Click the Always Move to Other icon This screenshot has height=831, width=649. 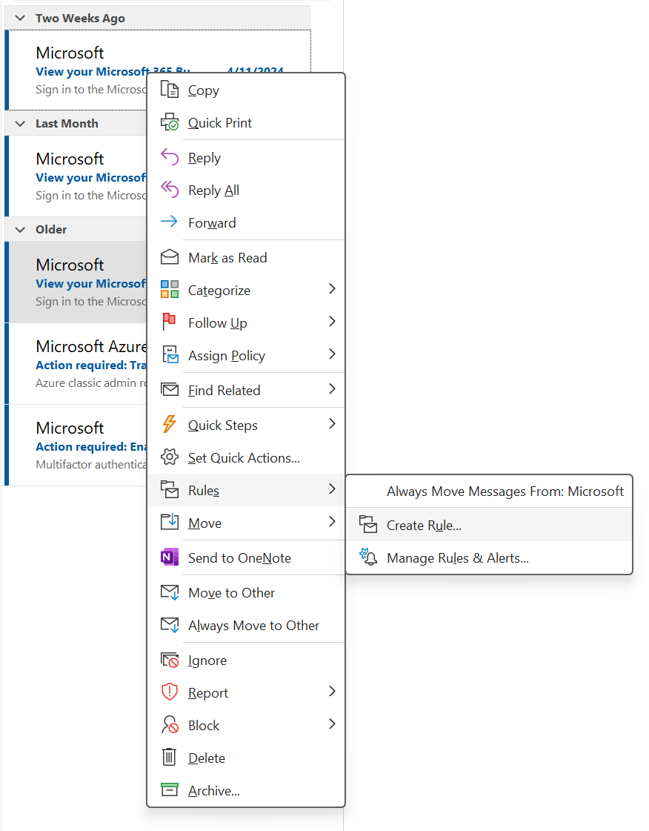(x=170, y=625)
